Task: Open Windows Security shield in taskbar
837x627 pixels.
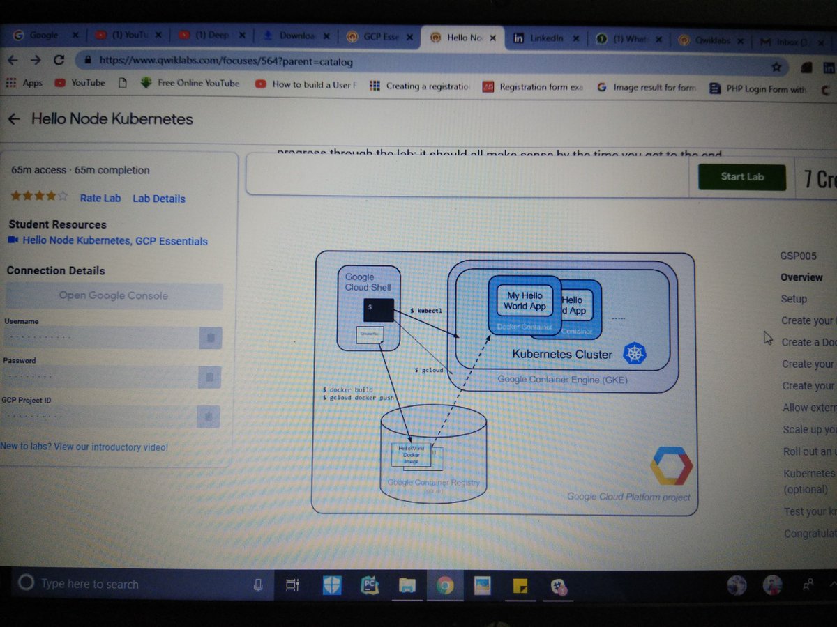Action: (x=332, y=585)
